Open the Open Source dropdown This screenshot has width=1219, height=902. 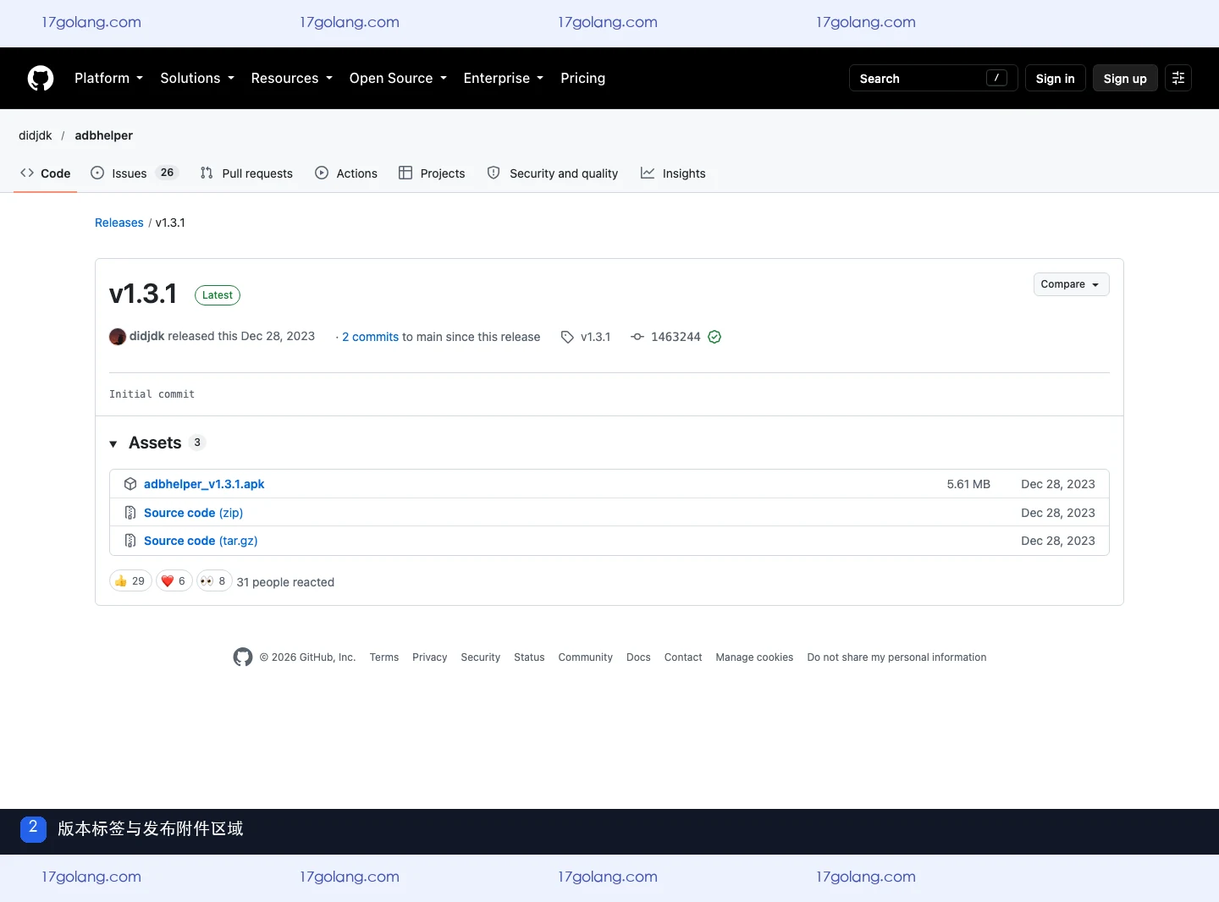click(398, 78)
